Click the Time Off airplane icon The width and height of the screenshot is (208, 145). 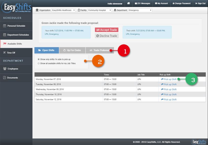pos(4,52)
